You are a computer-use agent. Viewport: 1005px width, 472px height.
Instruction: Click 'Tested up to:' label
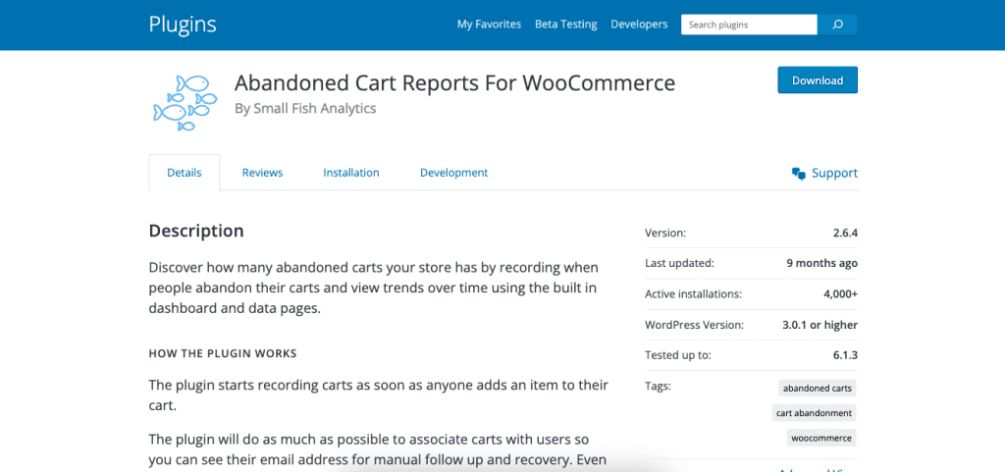[678, 355]
